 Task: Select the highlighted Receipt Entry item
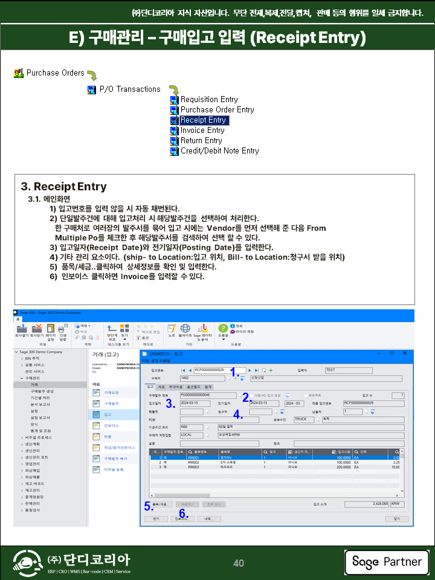[204, 120]
